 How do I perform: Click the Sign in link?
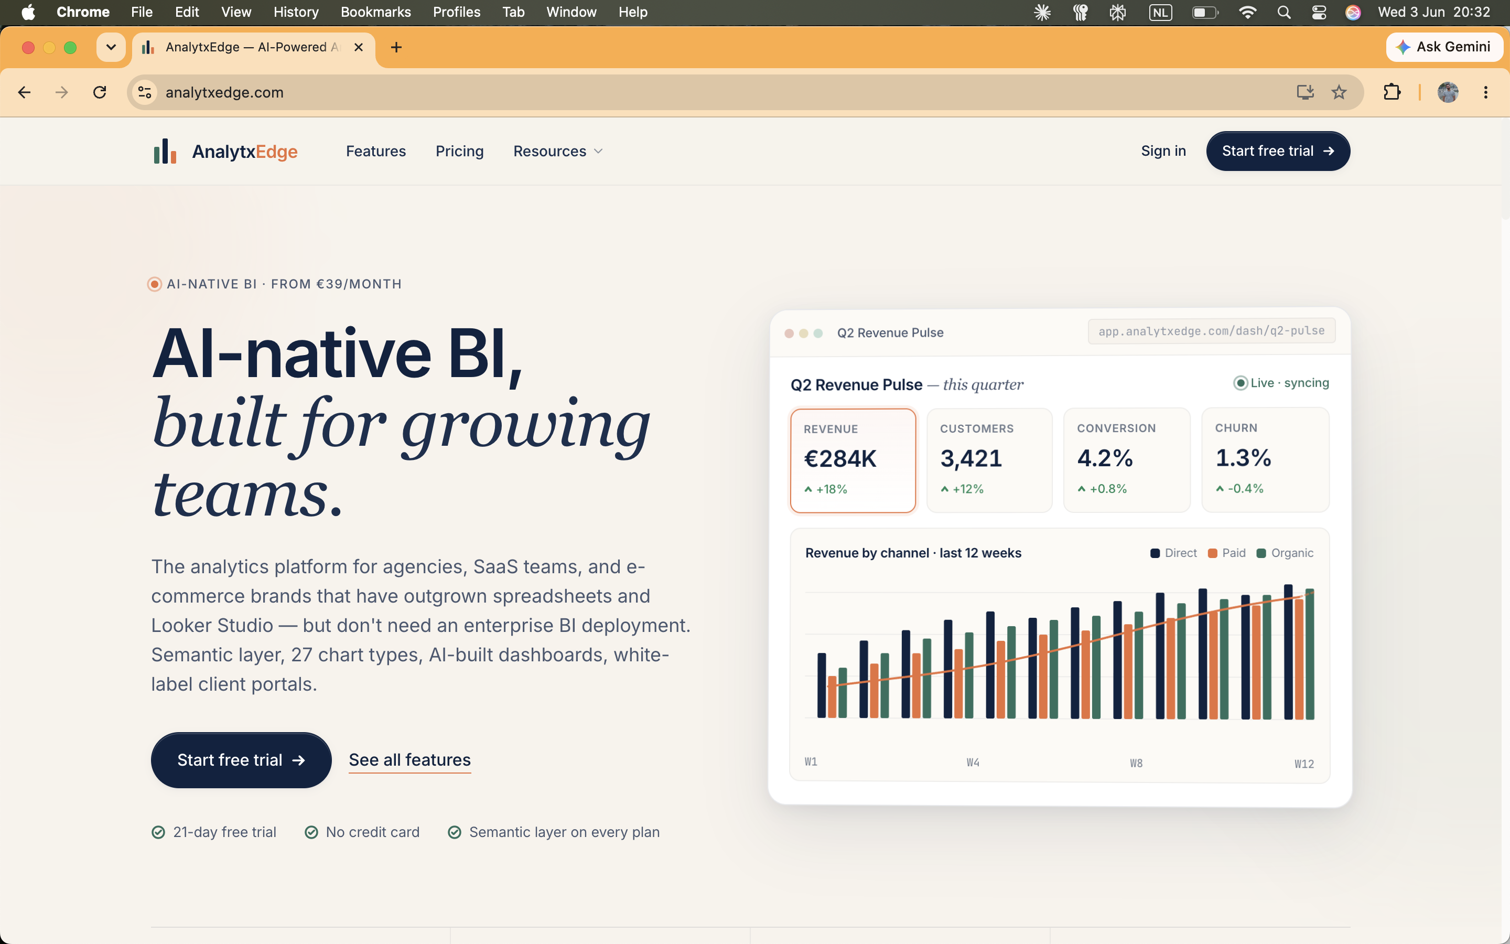[1163, 151]
